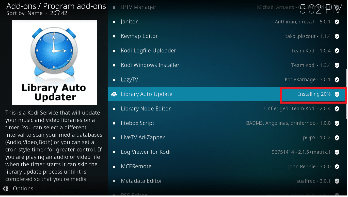This screenshot has height=197, width=348.
Task: Click the Library Auto Updater clock thumbnail
Action: click(54, 62)
